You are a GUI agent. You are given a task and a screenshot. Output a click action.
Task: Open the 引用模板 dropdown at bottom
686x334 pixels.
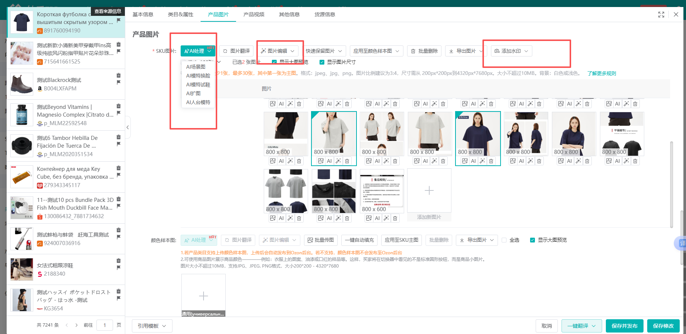tap(152, 326)
